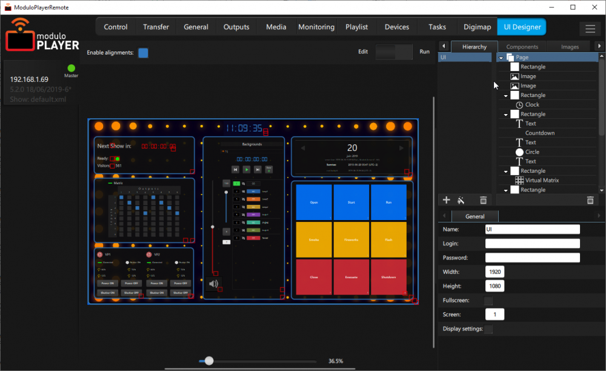This screenshot has height=371, width=606.
Task: Switch the Edit/Run mode toggle
Action: (393, 52)
